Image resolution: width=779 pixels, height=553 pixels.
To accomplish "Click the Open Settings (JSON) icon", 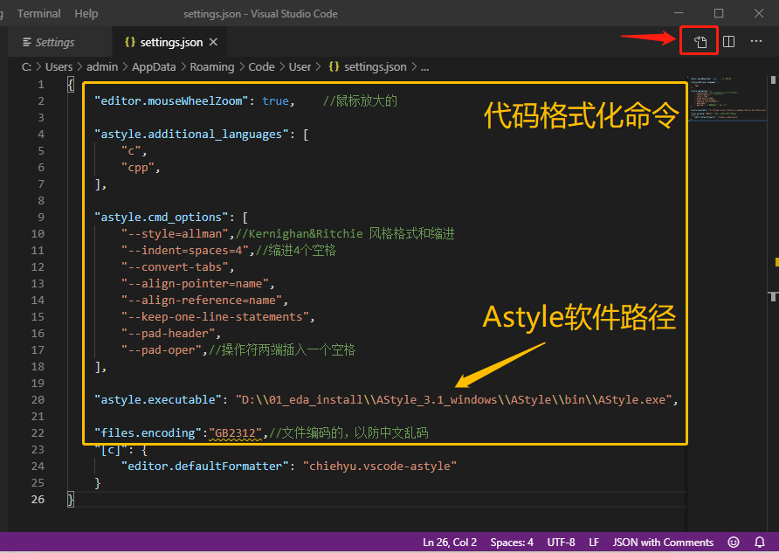I will click(x=699, y=40).
